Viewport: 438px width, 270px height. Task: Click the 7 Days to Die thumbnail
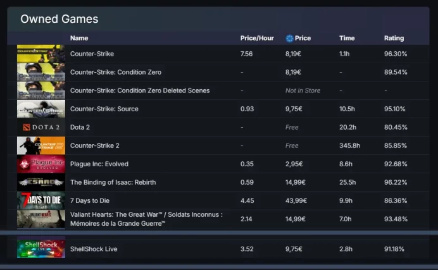pyautogui.click(x=41, y=201)
